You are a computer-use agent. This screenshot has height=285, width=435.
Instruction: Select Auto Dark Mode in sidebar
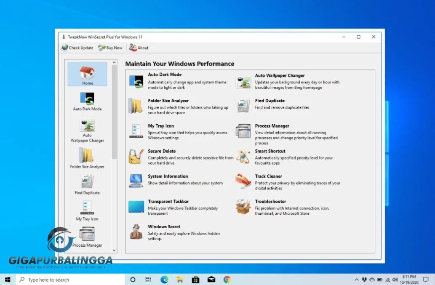point(87,101)
